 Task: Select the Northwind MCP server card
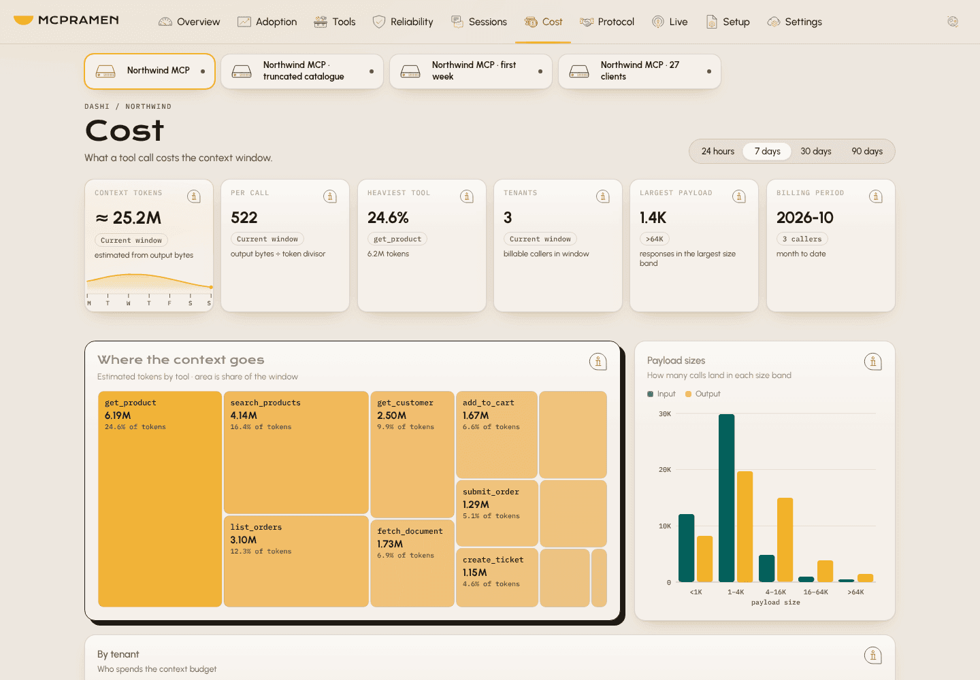pyautogui.click(x=150, y=71)
